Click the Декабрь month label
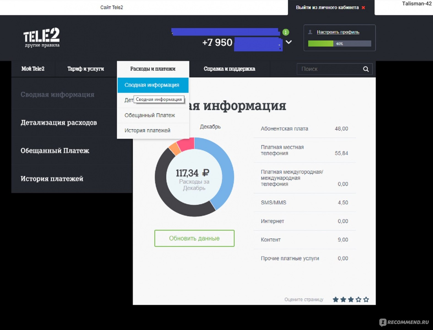Viewport: 433px width, 330px height. click(210, 127)
